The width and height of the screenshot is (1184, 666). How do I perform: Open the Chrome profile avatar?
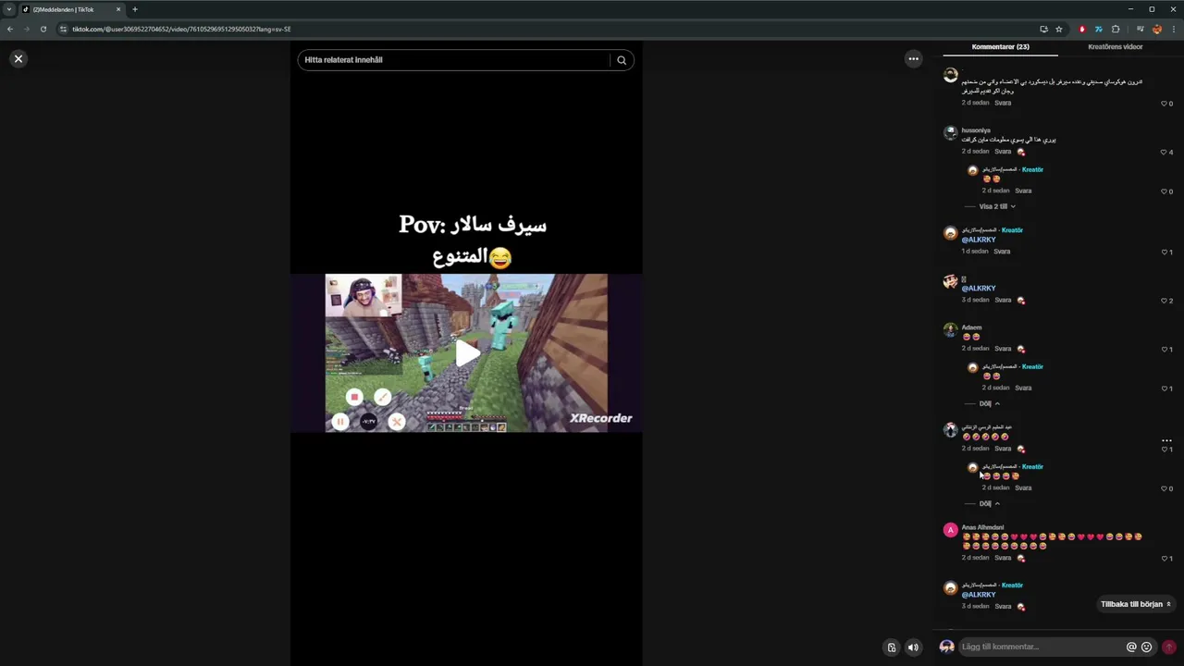[x=1157, y=29]
